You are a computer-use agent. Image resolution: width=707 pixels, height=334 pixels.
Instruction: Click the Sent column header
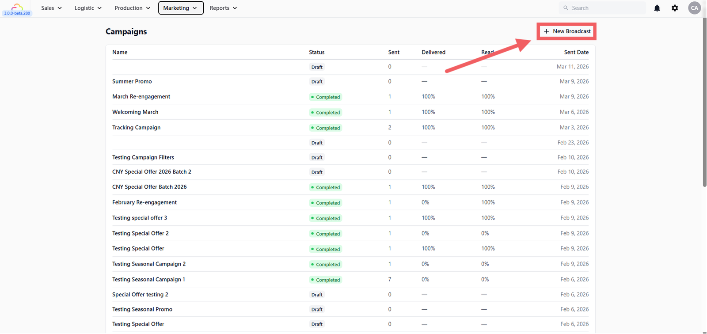394,52
